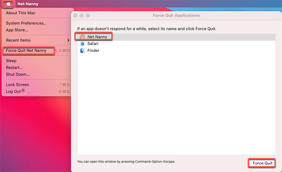Put the Mac to Sleep
Screen dimensions: 282x172
point(11,61)
